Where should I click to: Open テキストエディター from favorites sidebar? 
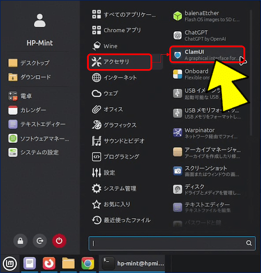pyautogui.click(x=37, y=124)
